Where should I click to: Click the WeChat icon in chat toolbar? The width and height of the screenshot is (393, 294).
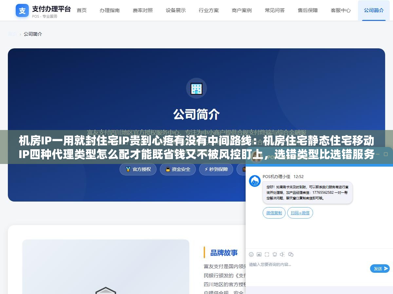coord(291,254)
